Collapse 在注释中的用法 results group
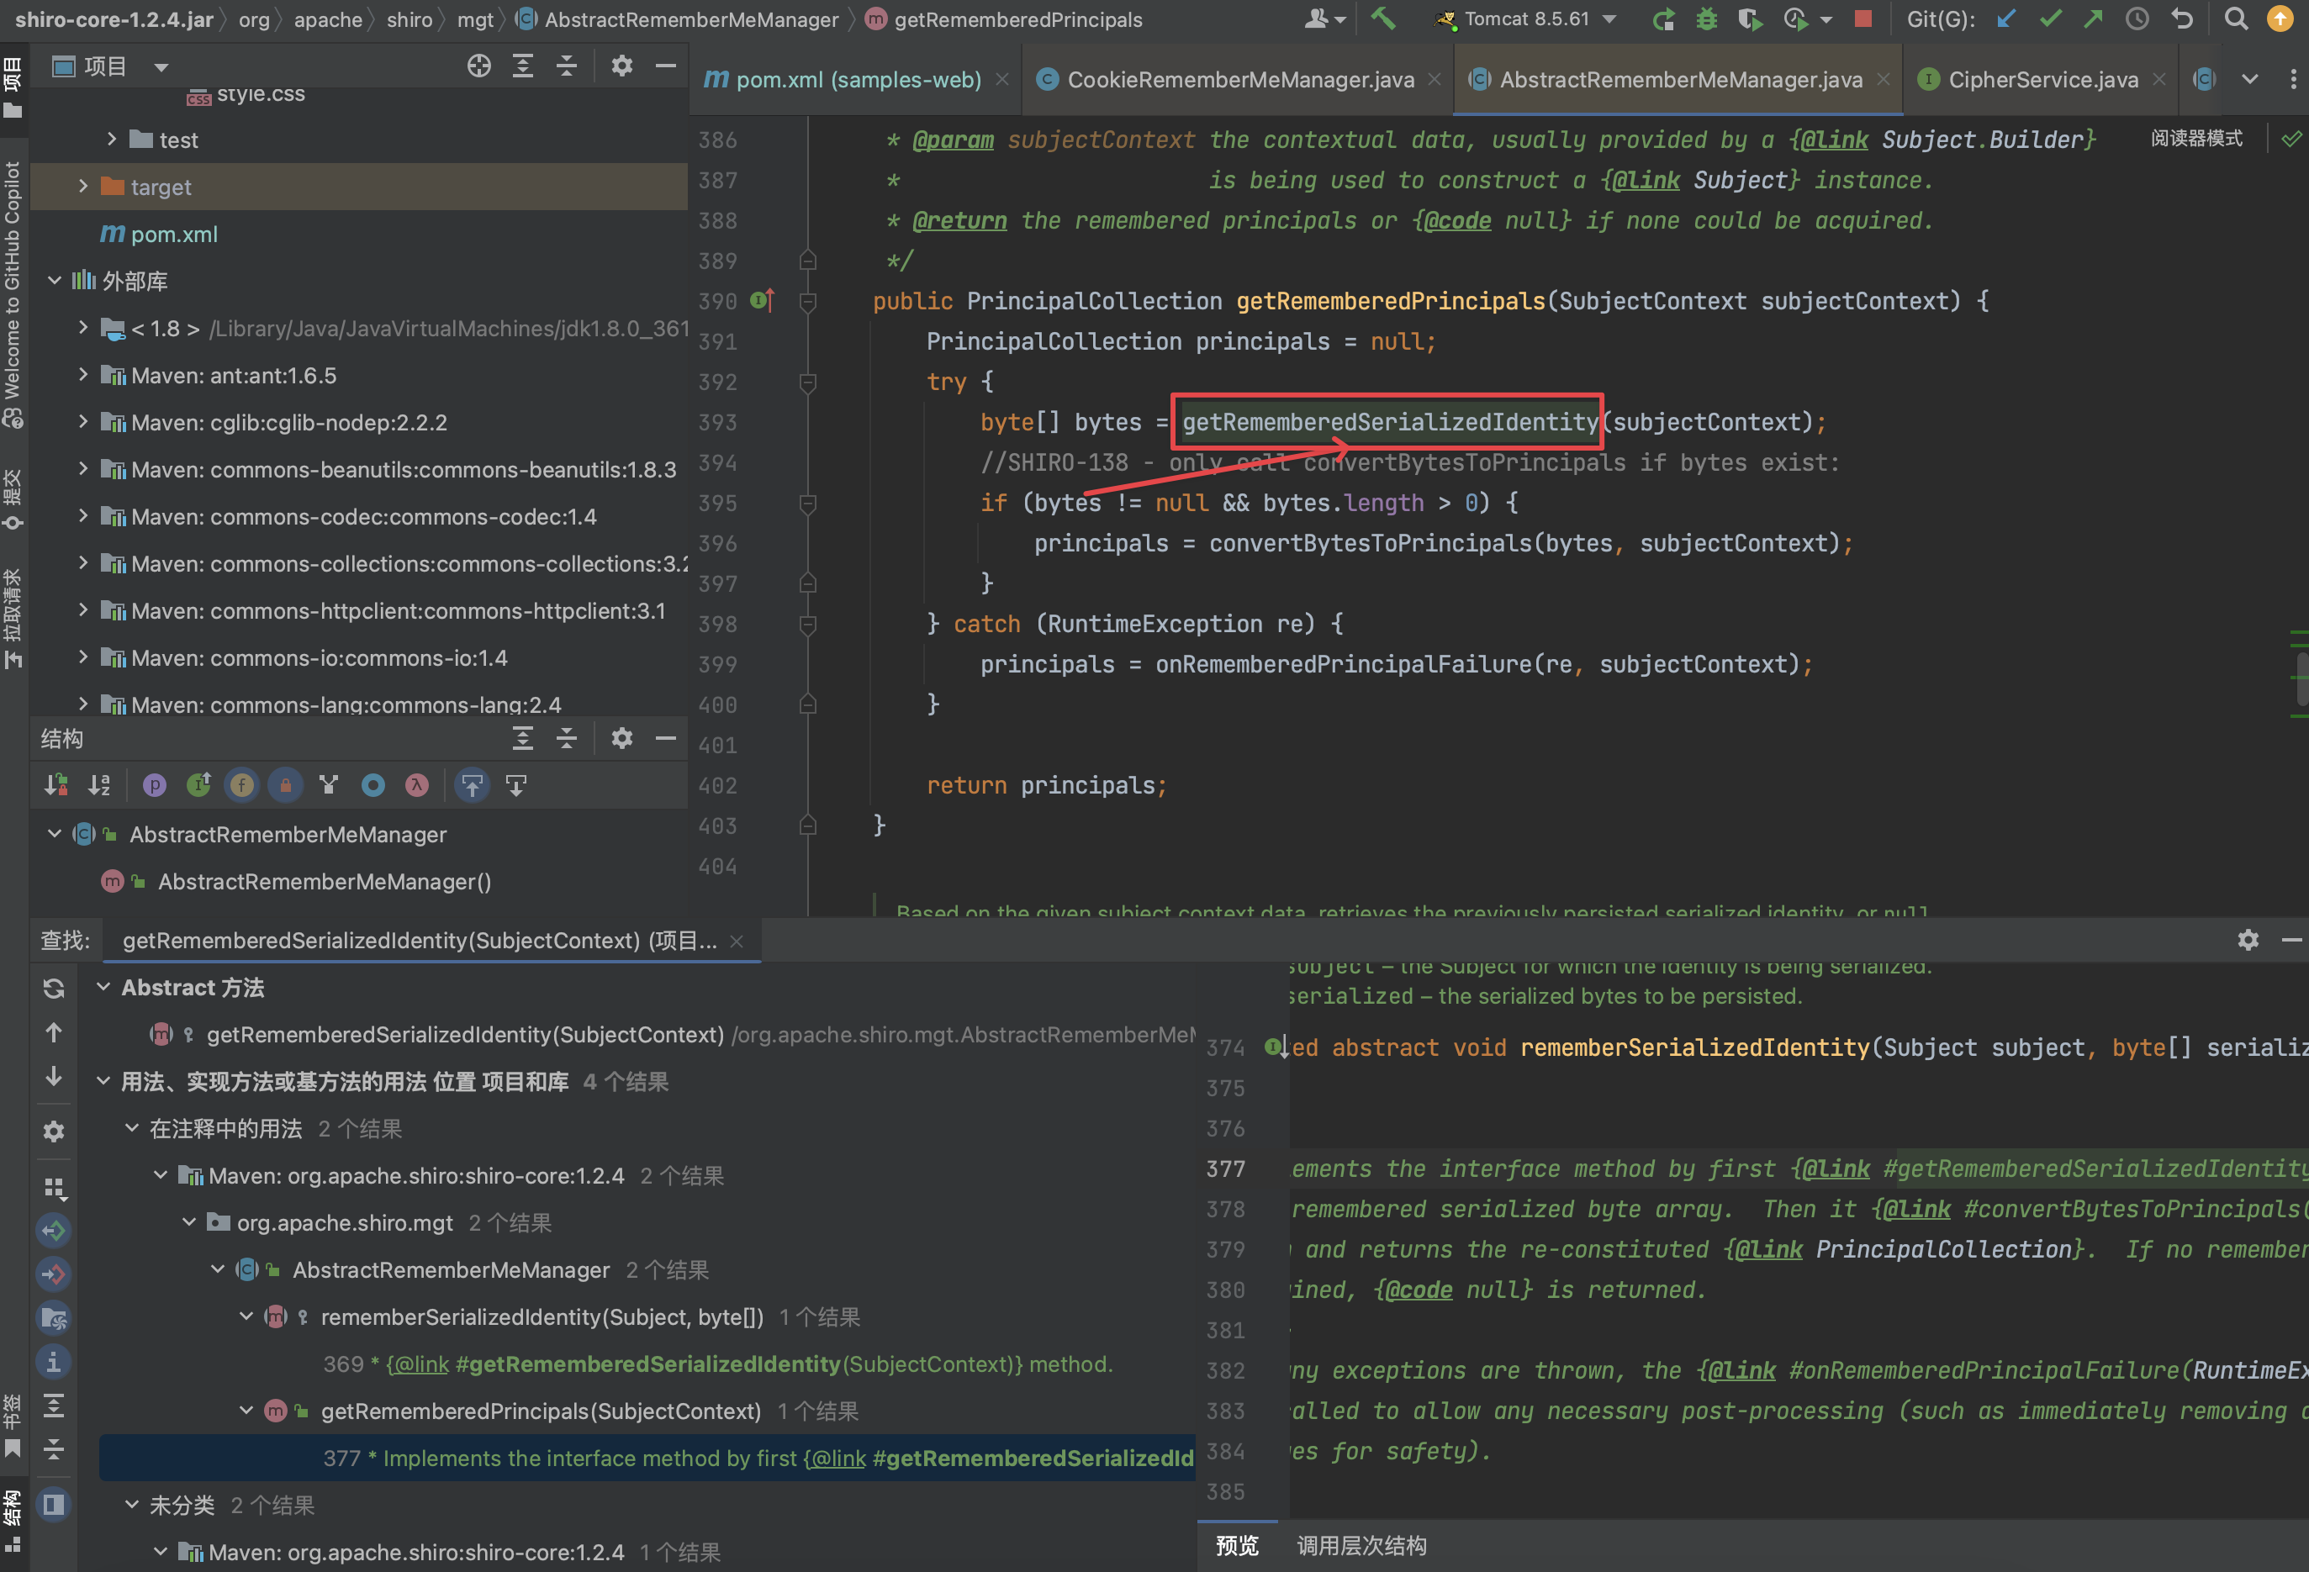This screenshot has height=1572, width=2309. [x=131, y=1128]
